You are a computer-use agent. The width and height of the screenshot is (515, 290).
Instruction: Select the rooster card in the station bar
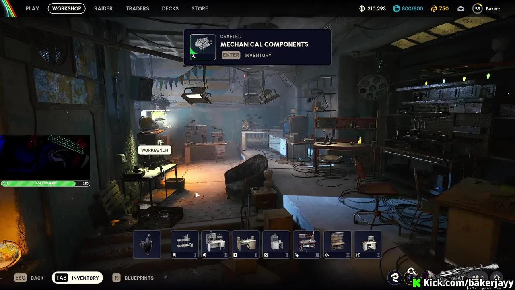pos(147,244)
